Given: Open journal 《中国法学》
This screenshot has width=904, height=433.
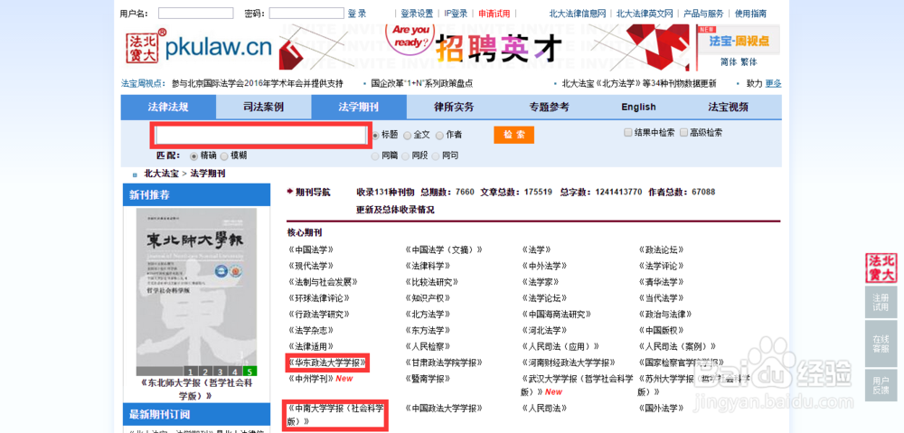Looking at the screenshot, I should pyautogui.click(x=311, y=249).
